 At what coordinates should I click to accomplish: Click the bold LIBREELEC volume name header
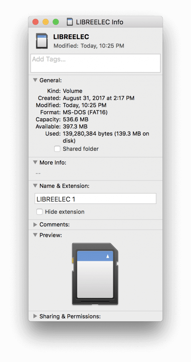point(71,37)
